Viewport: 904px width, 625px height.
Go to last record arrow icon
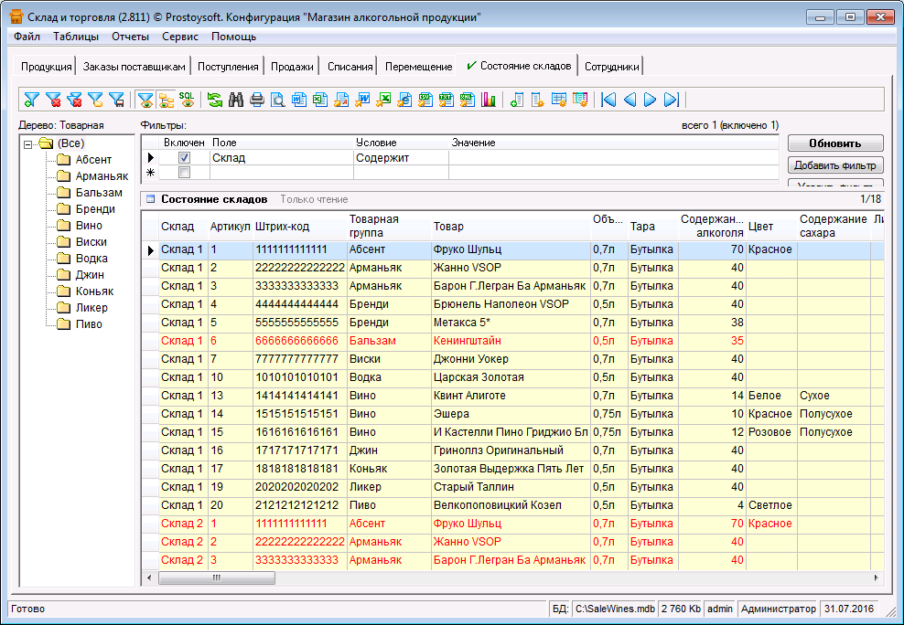672,100
